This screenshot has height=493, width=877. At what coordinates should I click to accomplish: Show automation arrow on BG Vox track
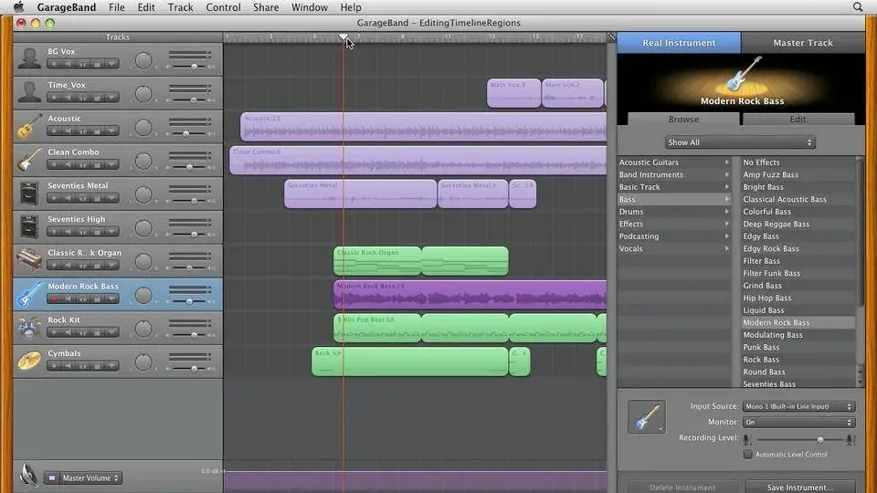(111, 64)
